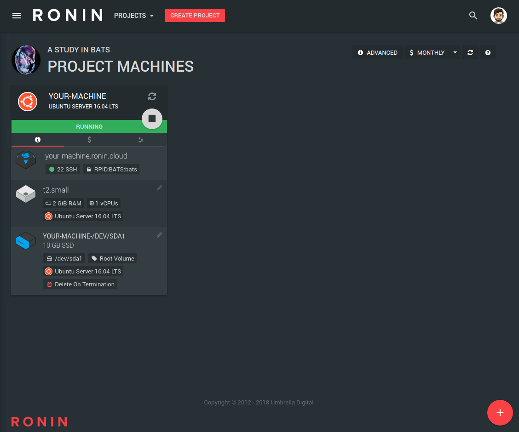This screenshot has height=432, width=519.
Task: Open the search magnifier
Action: click(473, 15)
